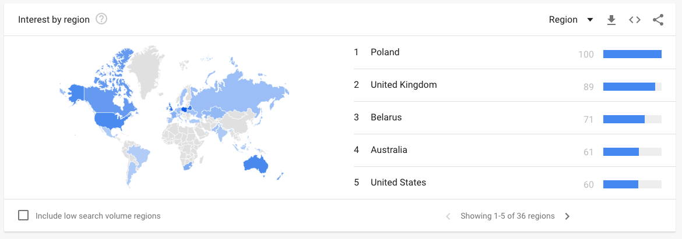
Task: Click Poland's interest bar
Action: [632, 54]
